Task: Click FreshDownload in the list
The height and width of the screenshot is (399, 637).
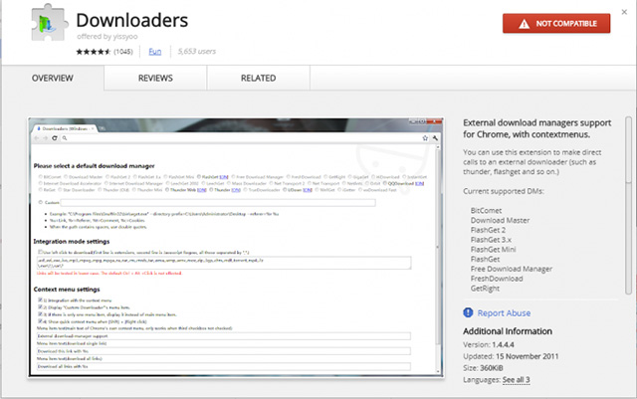Action: [x=497, y=279]
